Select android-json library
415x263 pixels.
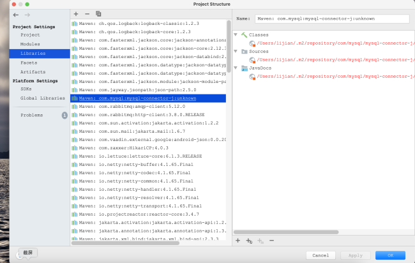pos(148,140)
